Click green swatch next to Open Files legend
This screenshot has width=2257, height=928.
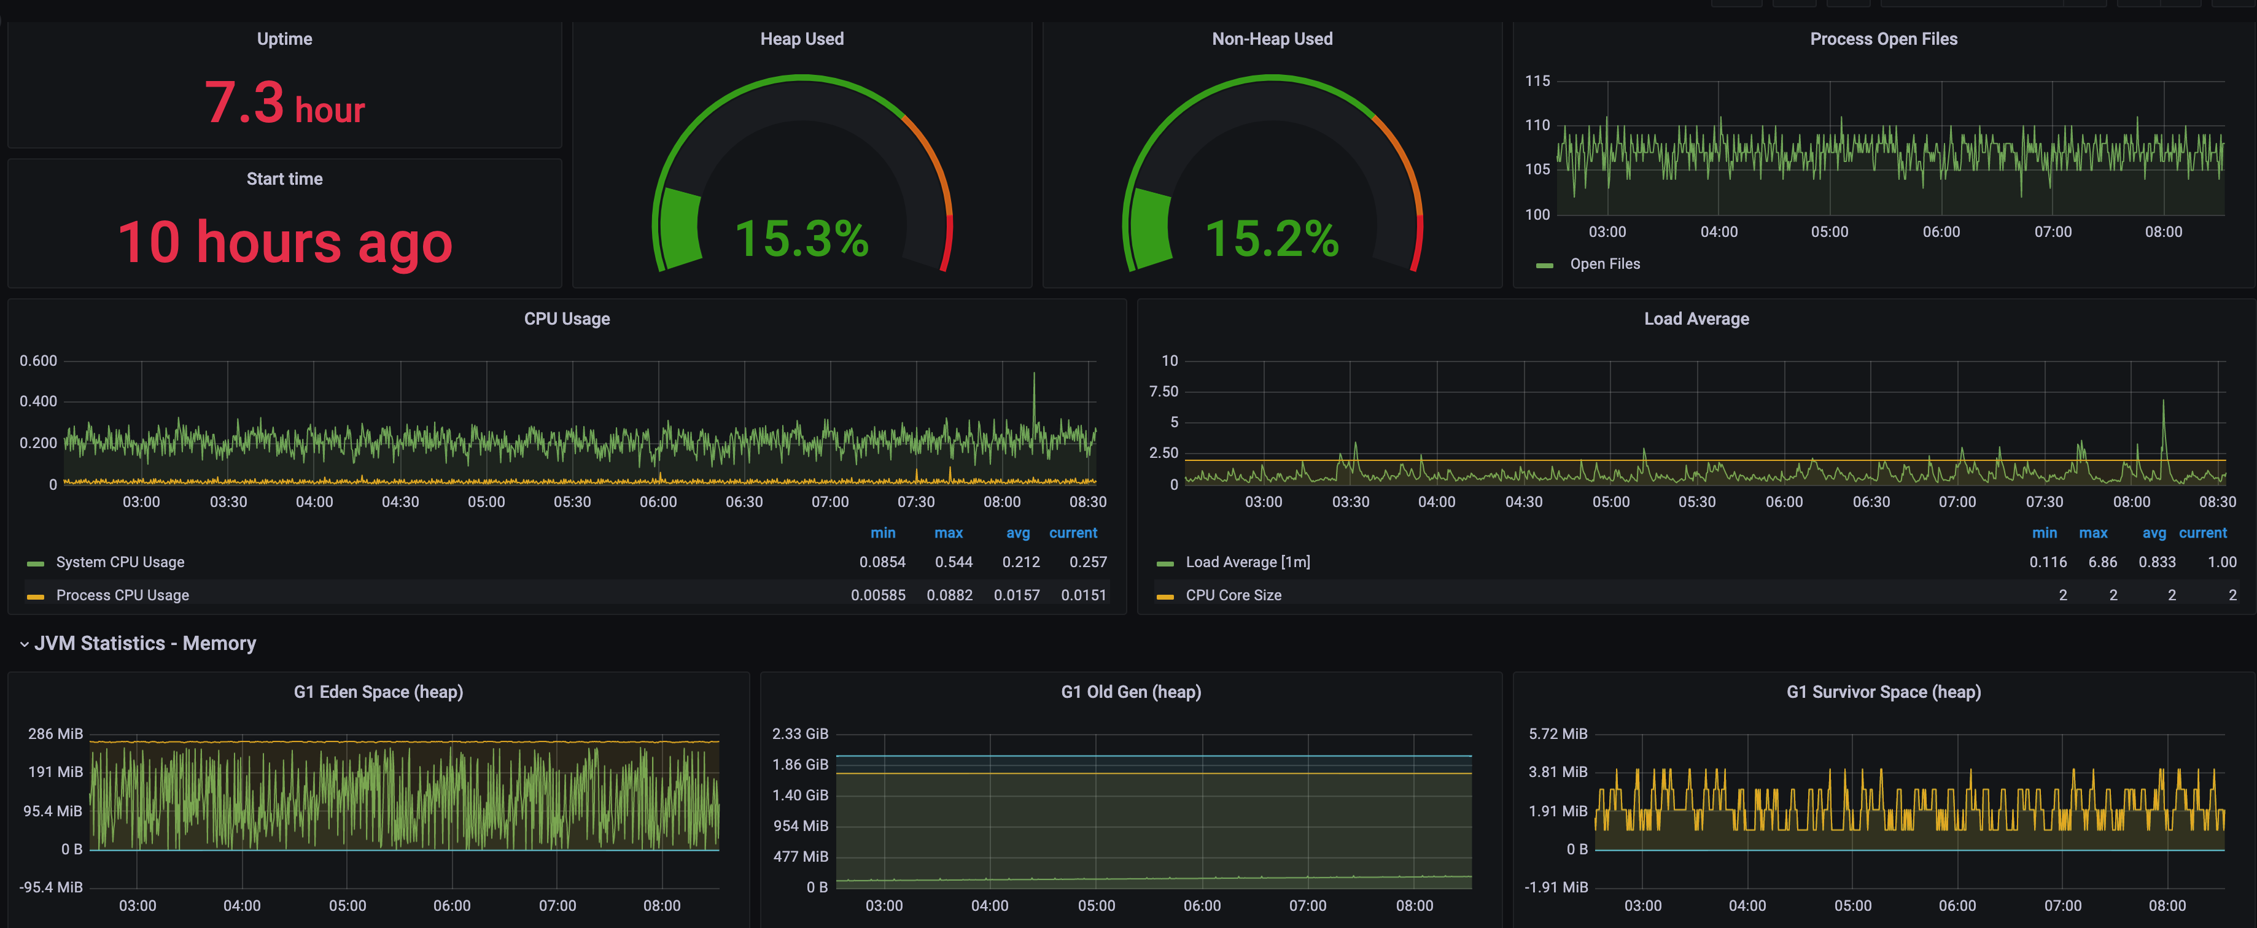coord(1544,265)
